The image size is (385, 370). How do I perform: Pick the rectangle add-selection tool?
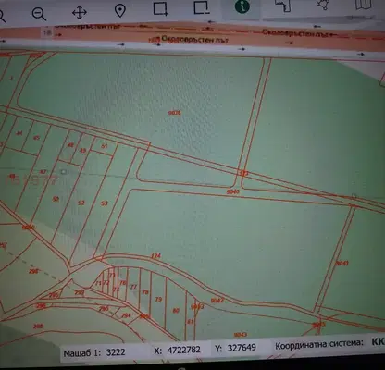160,8
